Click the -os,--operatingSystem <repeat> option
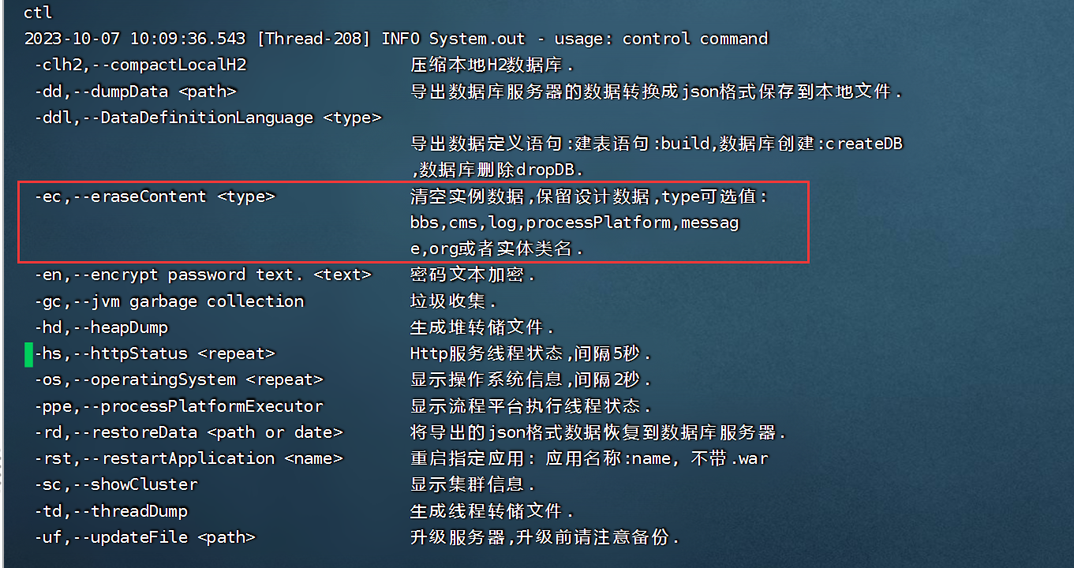 click(x=178, y=380)
